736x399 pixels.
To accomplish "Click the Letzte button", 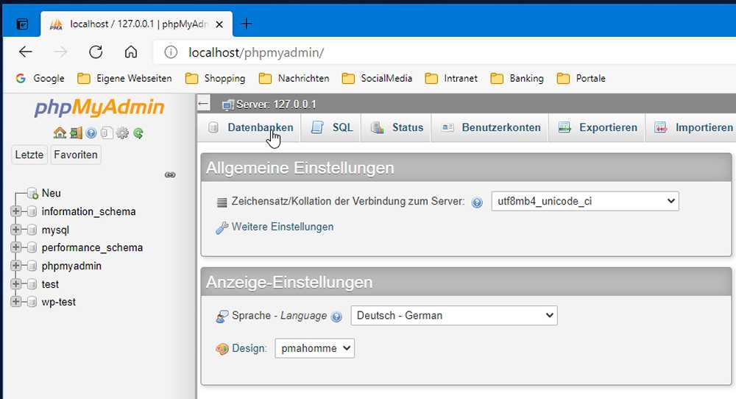I will click(x=29, y=155).
